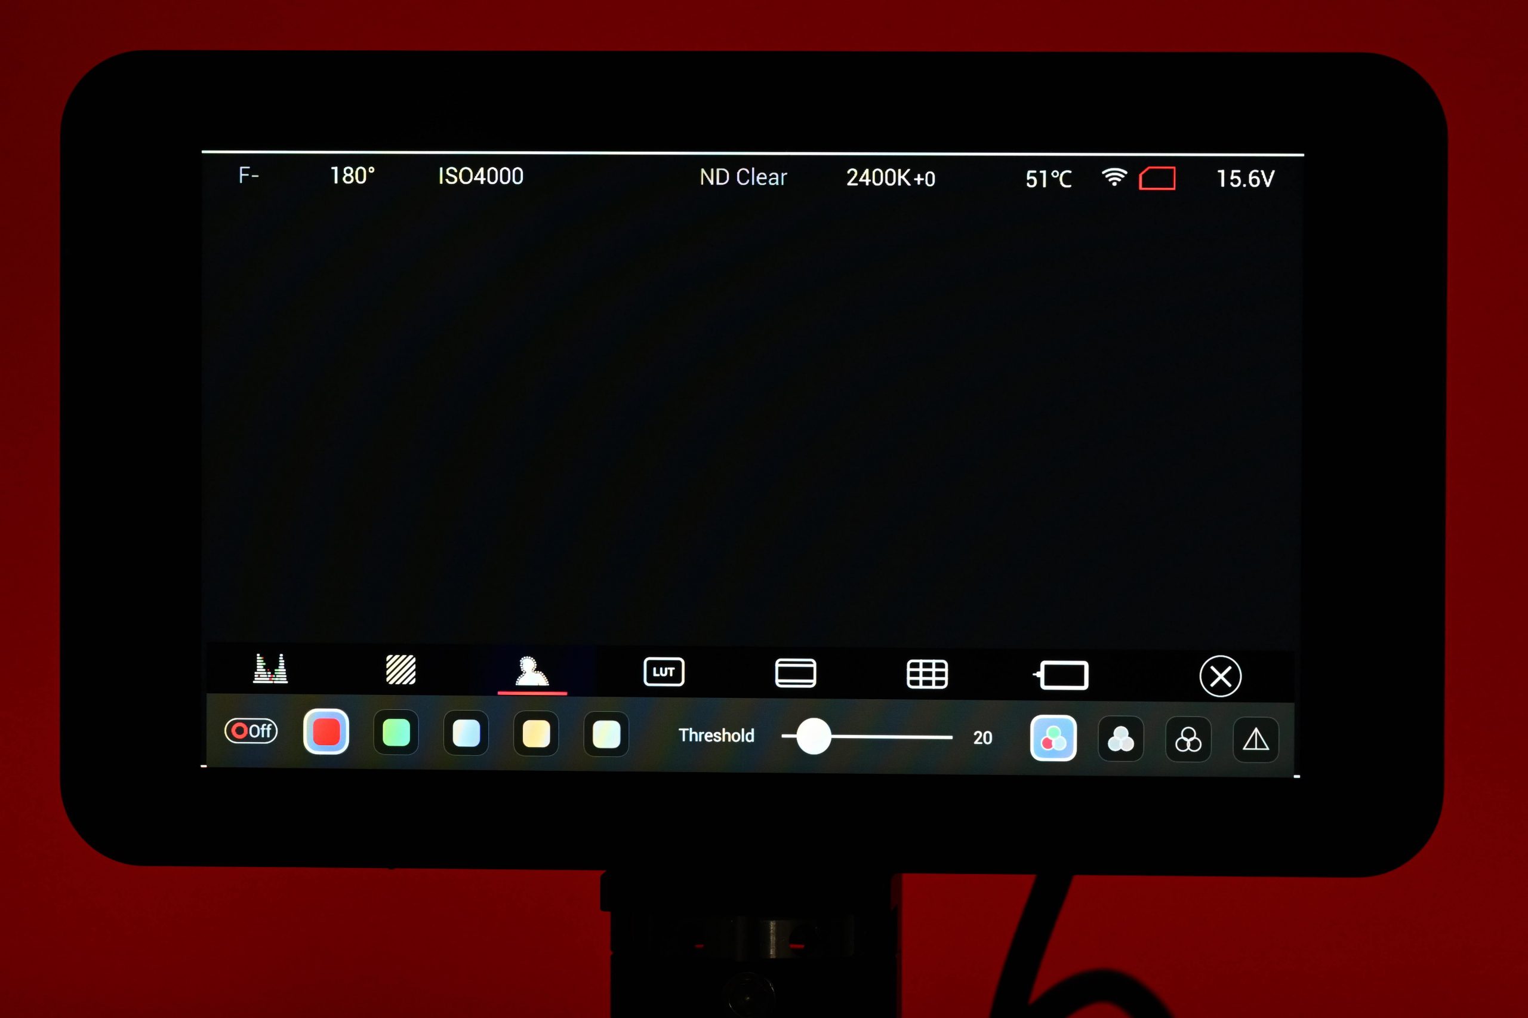Open the histogram scopes tool
Image resolution: width=1528 pixels, height=1018 pixels.
pyautogui.click(x=270, y=669)
